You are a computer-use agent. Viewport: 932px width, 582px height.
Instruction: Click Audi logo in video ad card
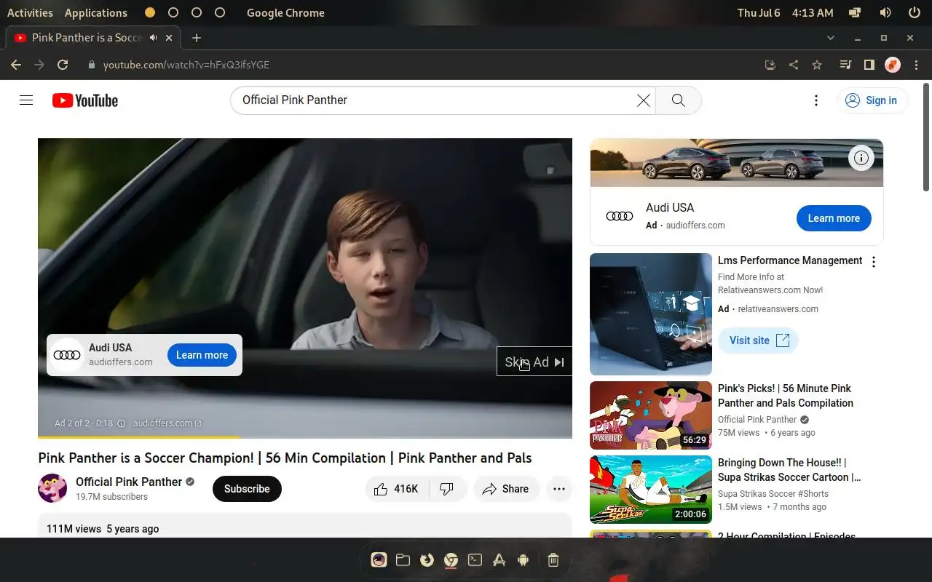(x=67, y=355)
